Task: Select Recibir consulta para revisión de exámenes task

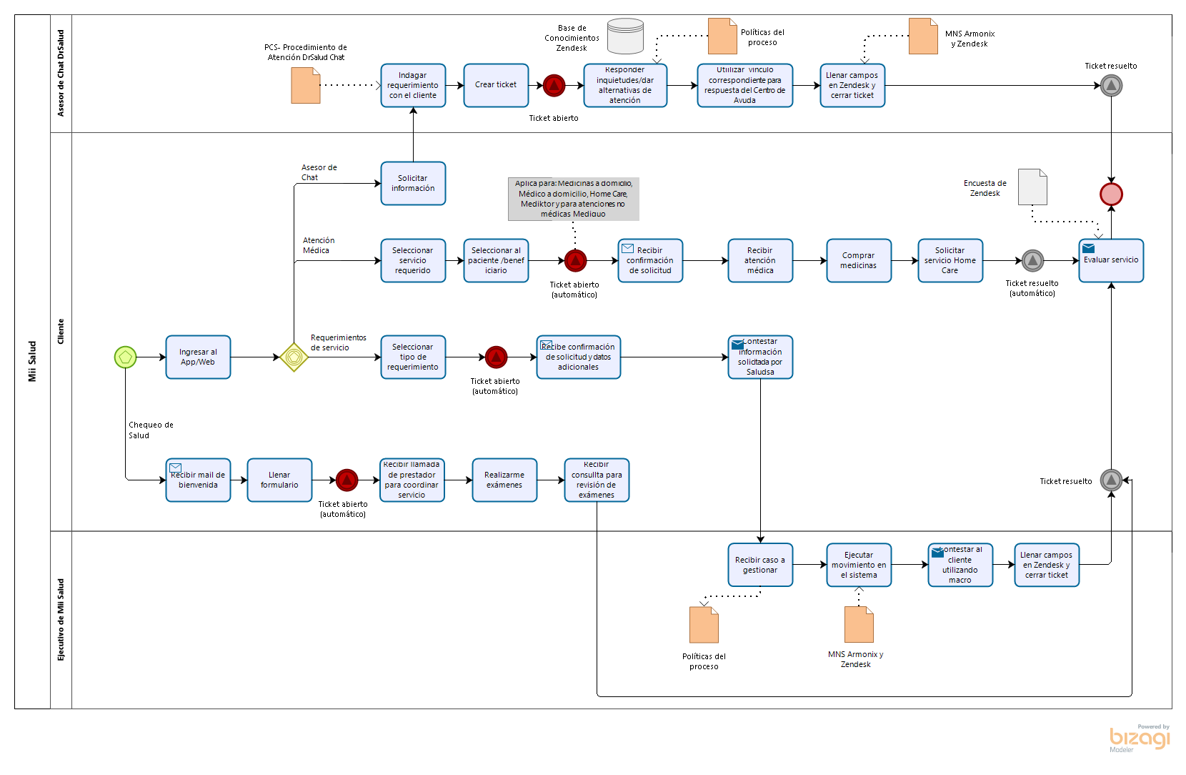Action: (597, 480)
